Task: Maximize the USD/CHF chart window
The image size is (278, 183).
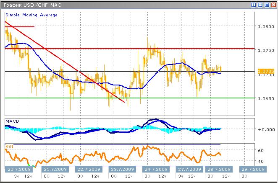Action: click(x=267, y=5)
